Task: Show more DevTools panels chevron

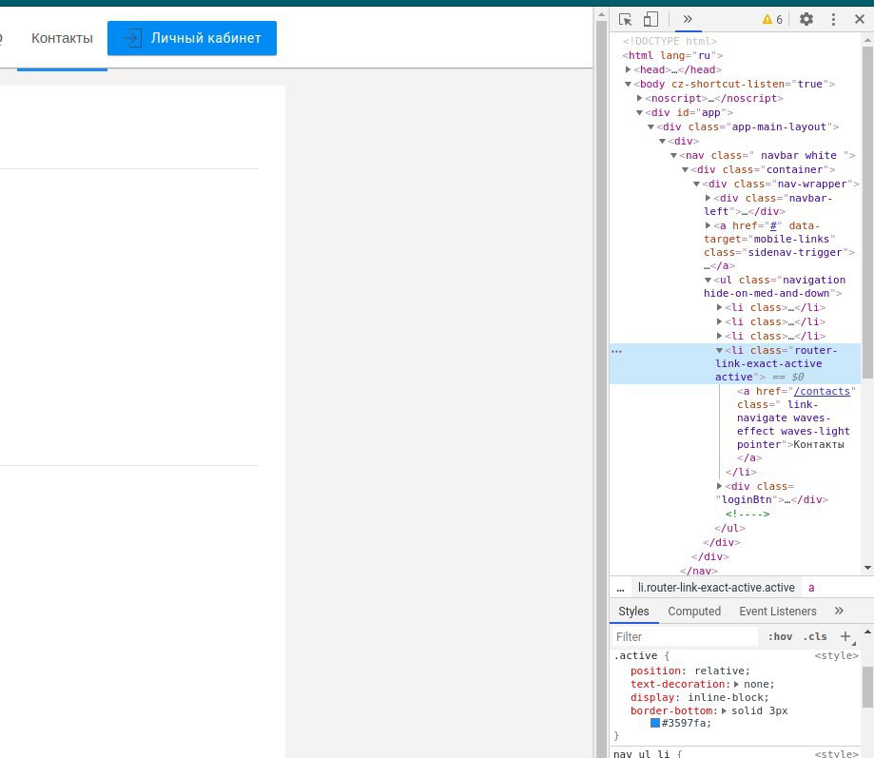Action: pyautogui.click(x=688, y=19)
